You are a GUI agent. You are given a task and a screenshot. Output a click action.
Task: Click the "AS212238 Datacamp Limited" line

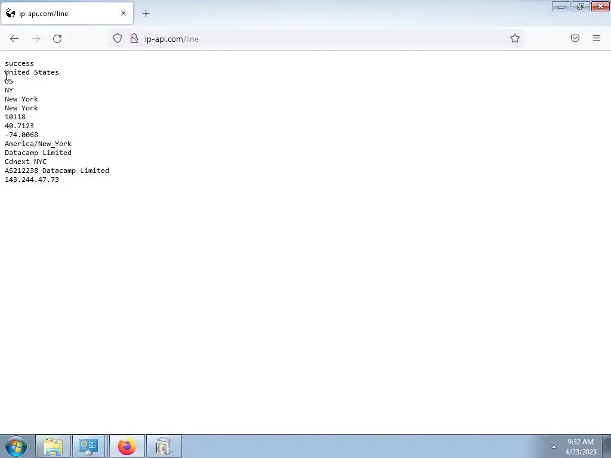tap(57, 171)
